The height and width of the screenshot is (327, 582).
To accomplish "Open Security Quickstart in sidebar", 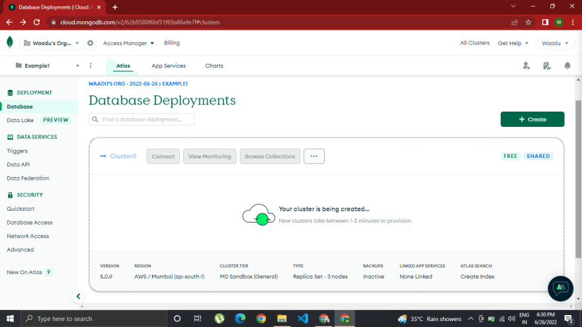I will click(x=21, y=209).
